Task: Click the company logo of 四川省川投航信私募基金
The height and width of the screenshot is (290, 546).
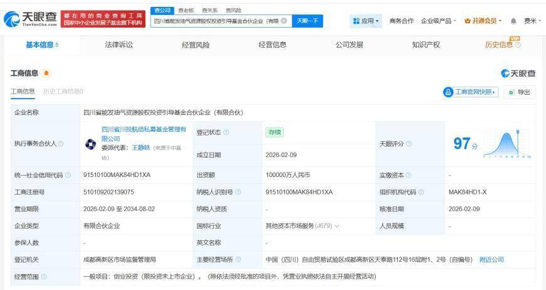Action: [91, 144]
